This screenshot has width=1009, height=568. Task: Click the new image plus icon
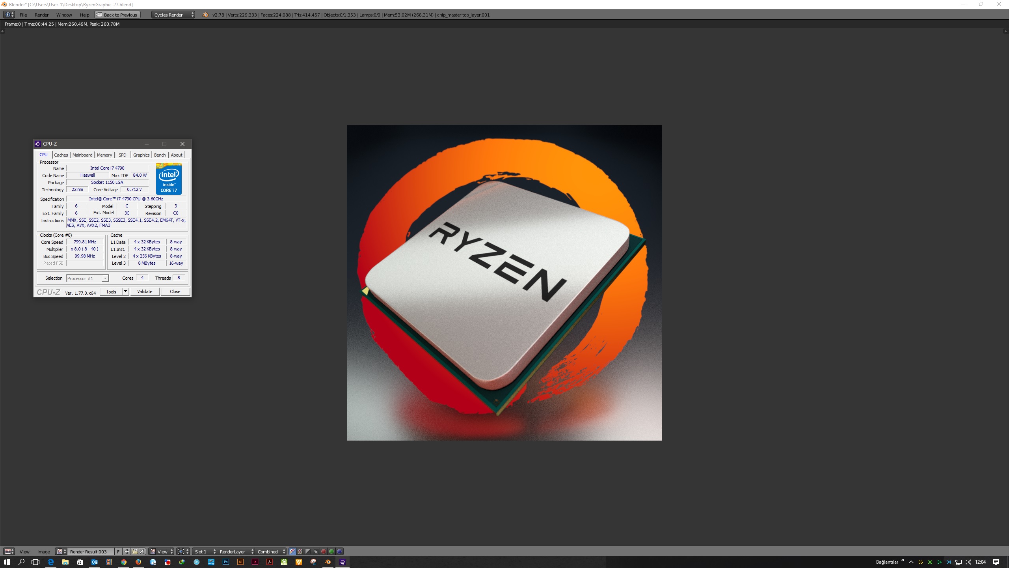pos(127,551)
